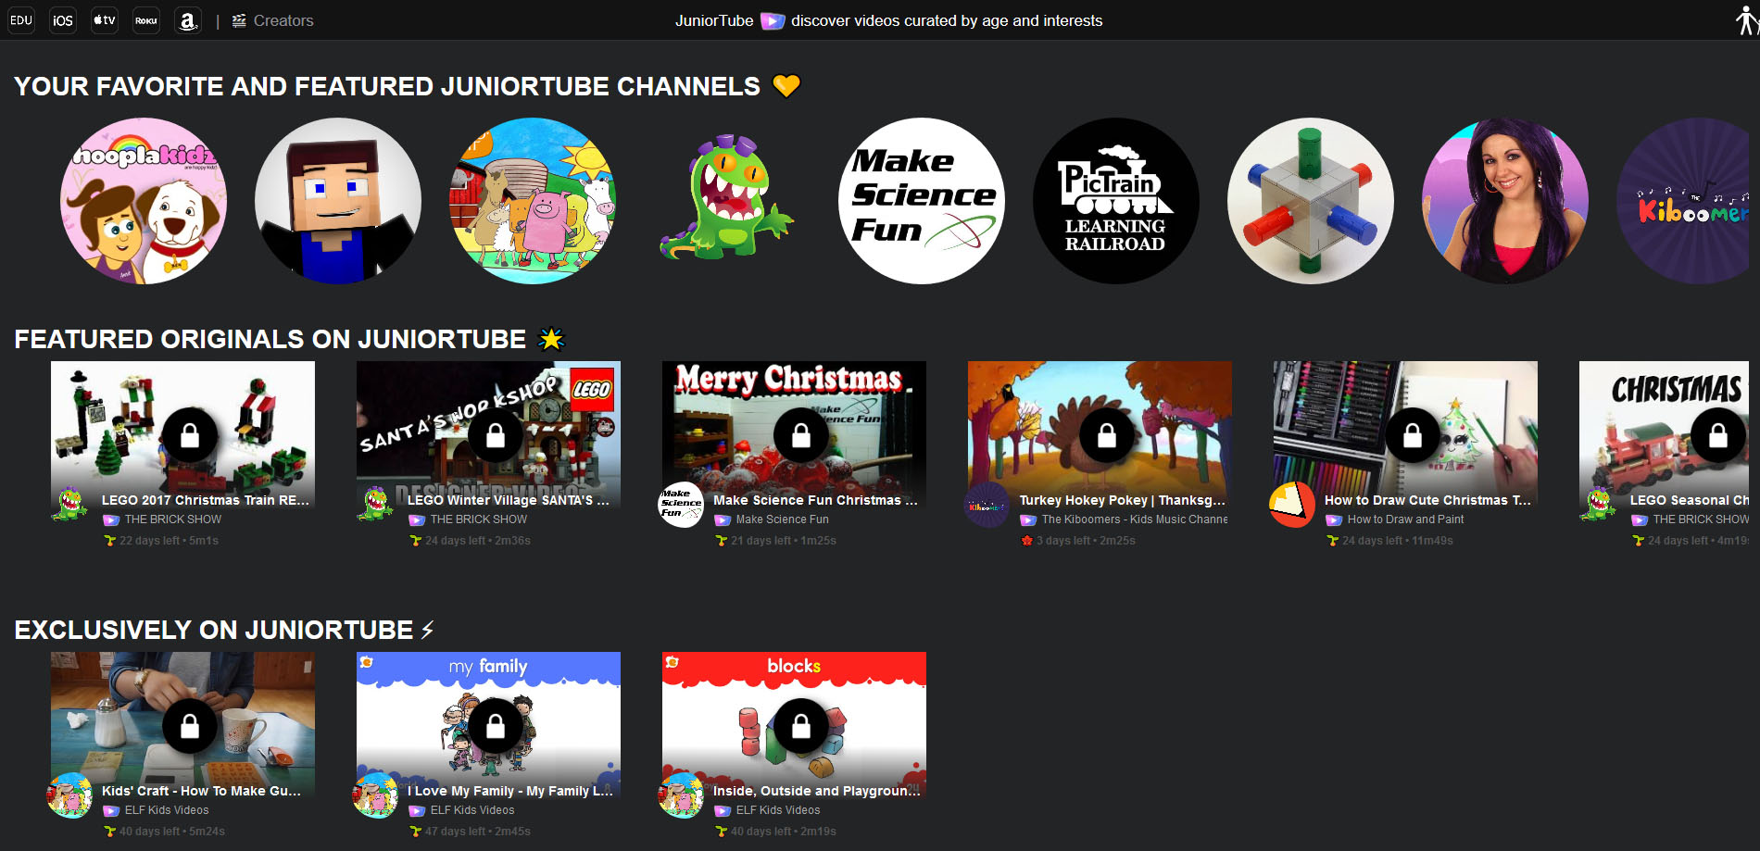
Task: Open the Creators link
Action: point(272,20)
